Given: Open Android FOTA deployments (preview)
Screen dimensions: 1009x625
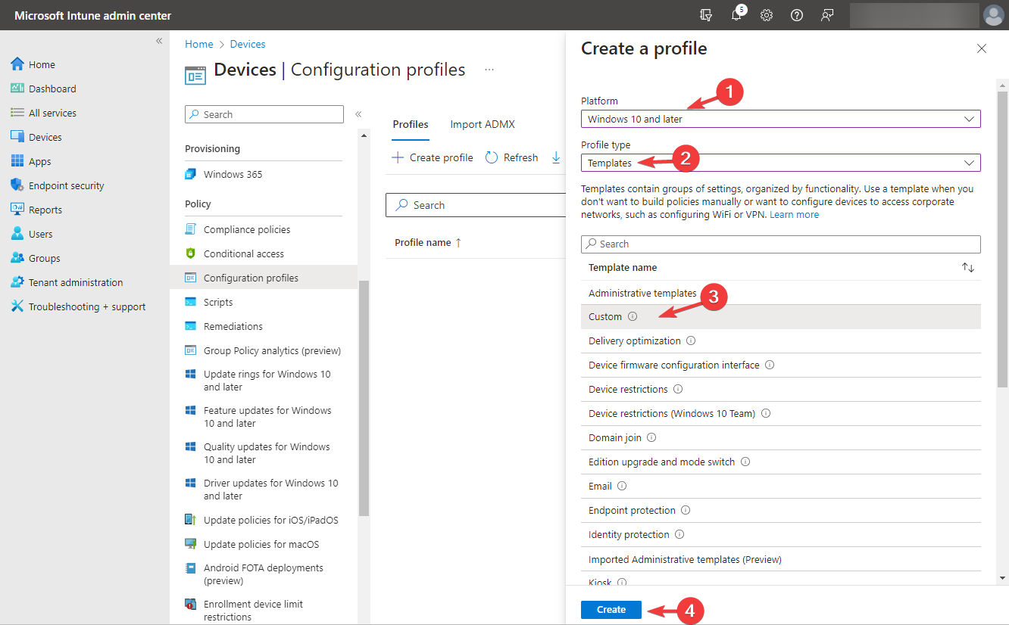Looking at the screenshot, I should pos(264,574).
